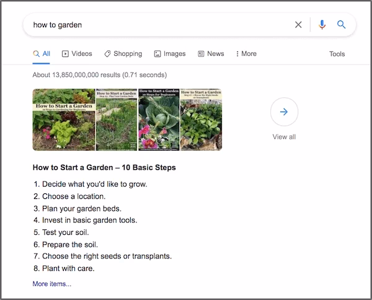Open the Images results tab

169,54
